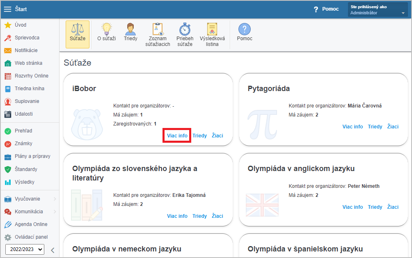Viewport: 412px width, 258px height.
Task: Open Žiaci link on the Pytagoriáda card
Action: click(393, 127)
